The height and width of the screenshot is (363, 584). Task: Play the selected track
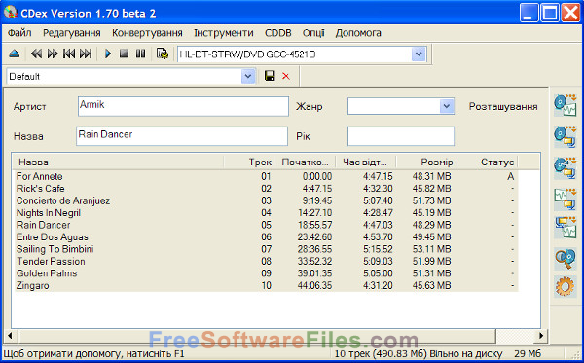[108, 54]
